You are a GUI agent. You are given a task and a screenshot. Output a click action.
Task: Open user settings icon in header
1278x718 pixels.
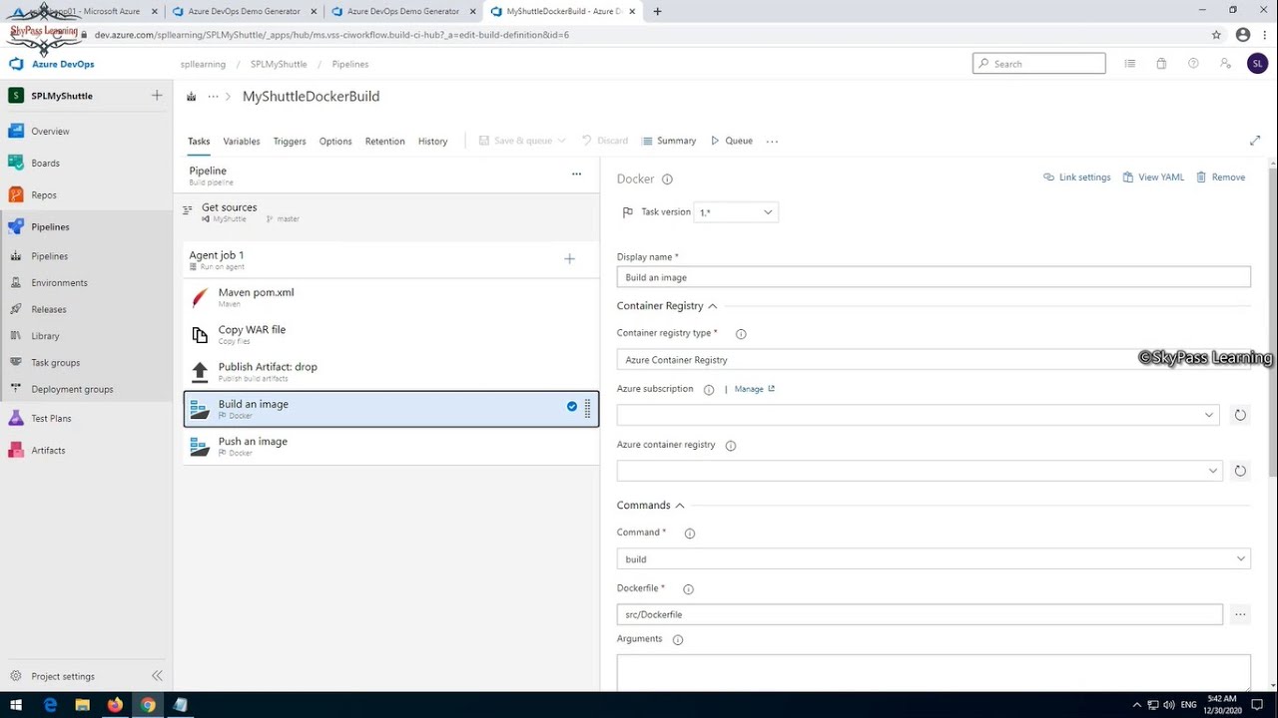(x=1225, y=64)
